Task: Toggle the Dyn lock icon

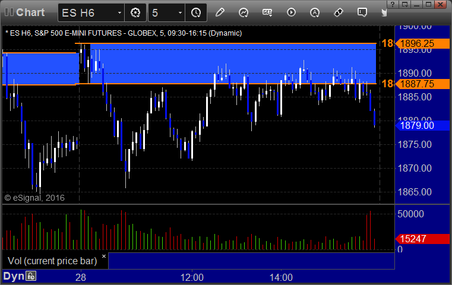Action: click(31, 276)
